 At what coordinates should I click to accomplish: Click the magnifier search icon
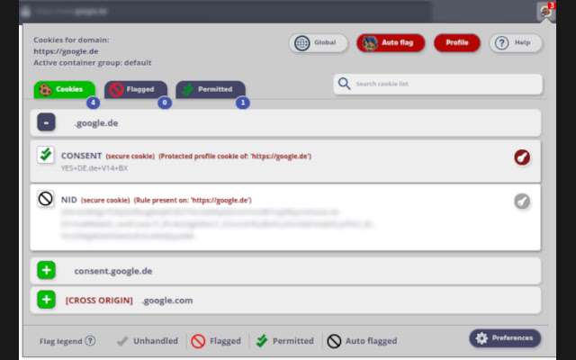point(344,84)
